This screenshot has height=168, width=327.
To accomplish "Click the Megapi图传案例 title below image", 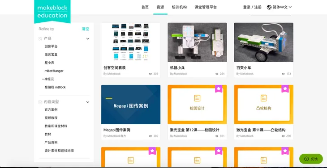I will pyautogui.click(x=117, y=130).
